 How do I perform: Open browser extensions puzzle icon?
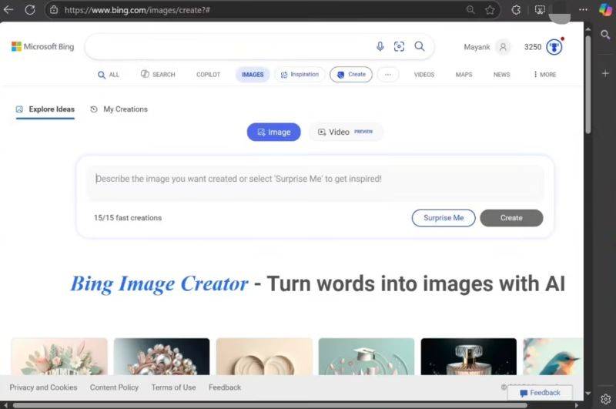pos(516,10)
